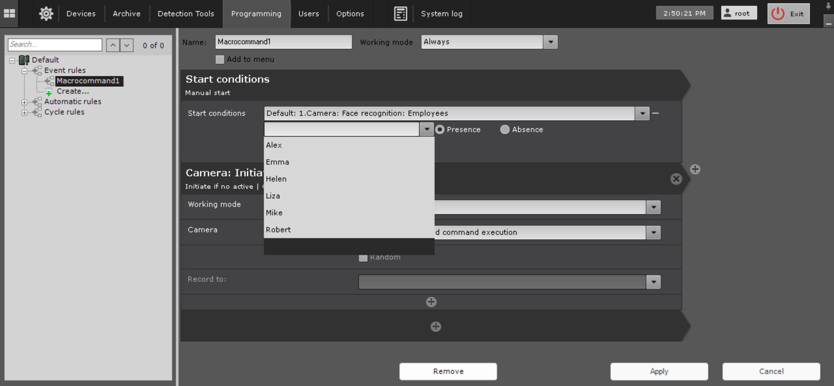Add action with plus in bottom empty block
Screen dimensions: 834x386
click(436, 327)
